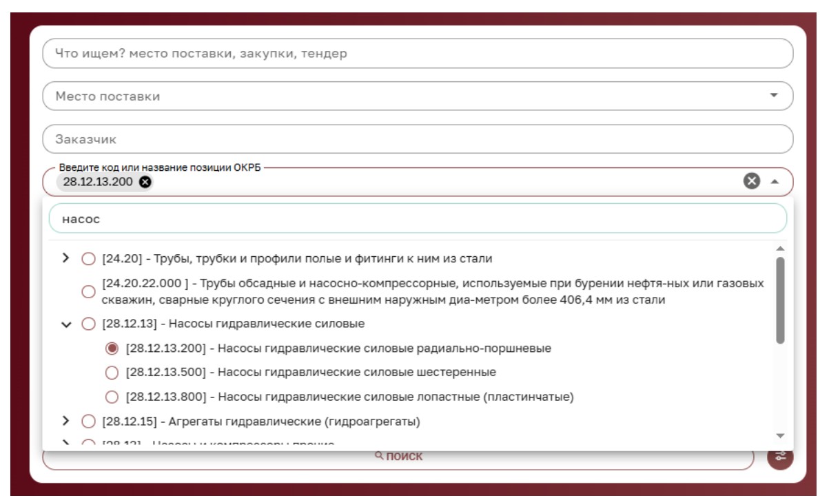Select radio for [24.20.22.000] Трубы обсадные

(x=88, y=291)
